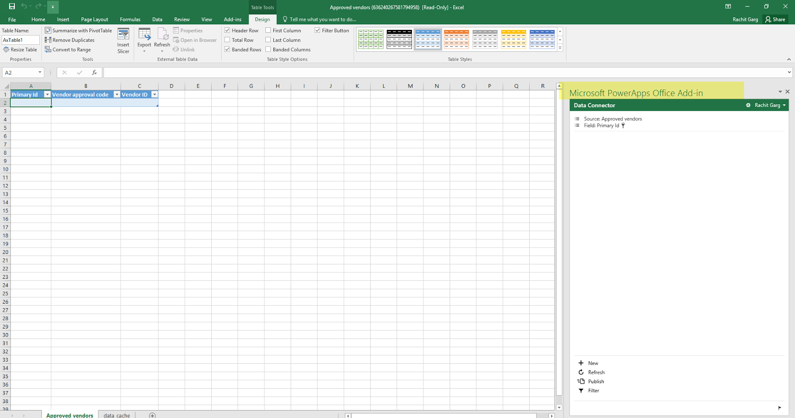Click Summarize with PivotTable icon
This screenshot has width=795, height=418.
[48, 30]
